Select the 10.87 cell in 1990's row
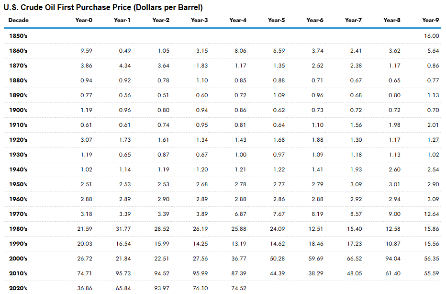Screen dimensions: 446x294 [392, 244]
